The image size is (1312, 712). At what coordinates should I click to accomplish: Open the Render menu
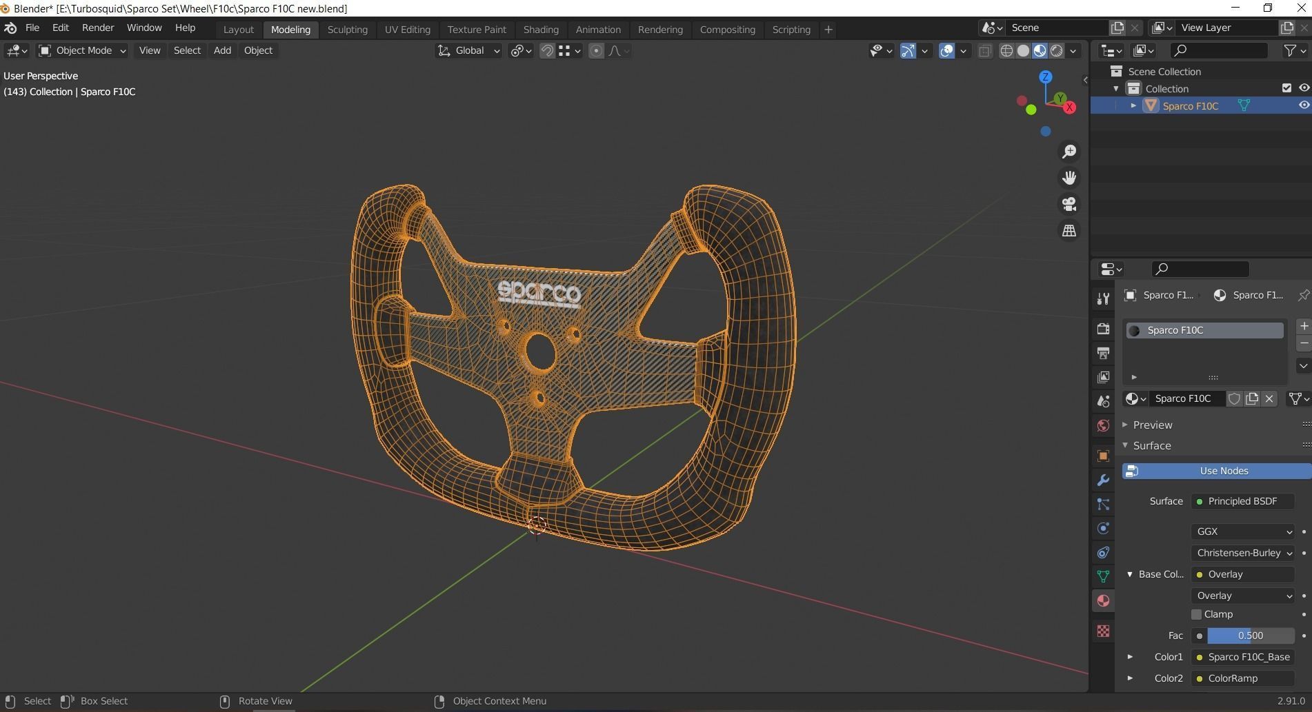[98, 28]
